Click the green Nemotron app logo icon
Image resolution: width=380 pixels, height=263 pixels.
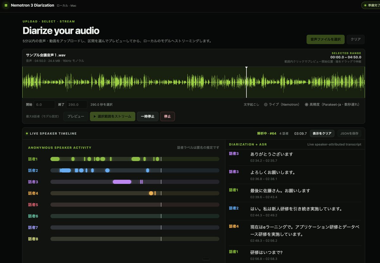[x=6, y=5]
